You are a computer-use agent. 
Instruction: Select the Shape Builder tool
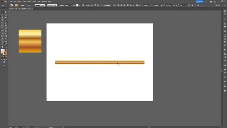coord(2,33)
